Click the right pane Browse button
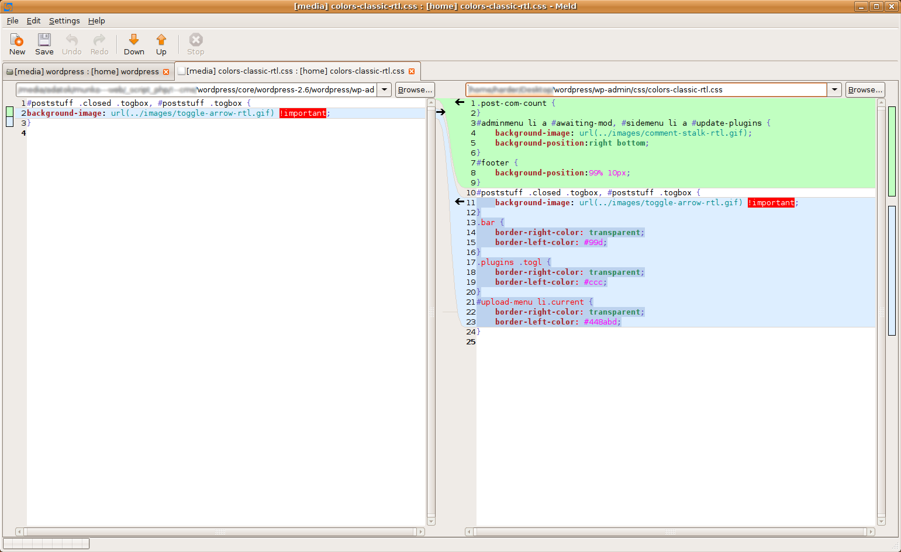 tap(865, 89)
